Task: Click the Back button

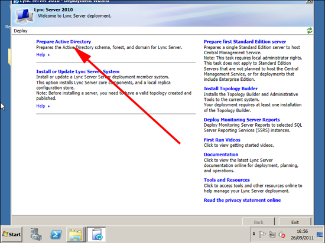Action: point(258,222)
